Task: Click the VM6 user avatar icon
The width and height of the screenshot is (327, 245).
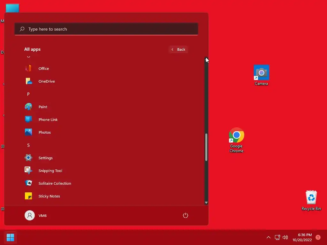Action: [x=30, y=215]
